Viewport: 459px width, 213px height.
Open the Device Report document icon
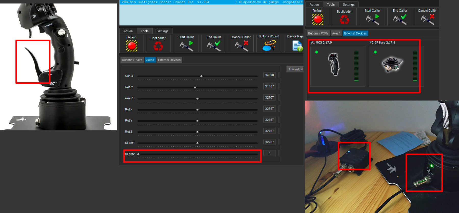[x=297, y=46]
